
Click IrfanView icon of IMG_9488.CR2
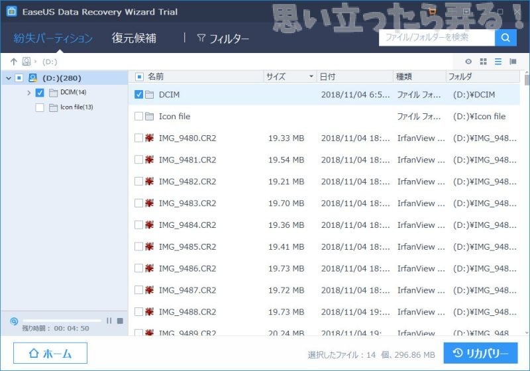pos(150,311)
